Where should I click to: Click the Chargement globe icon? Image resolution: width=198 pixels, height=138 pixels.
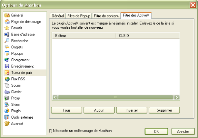[x=7, y=60]
